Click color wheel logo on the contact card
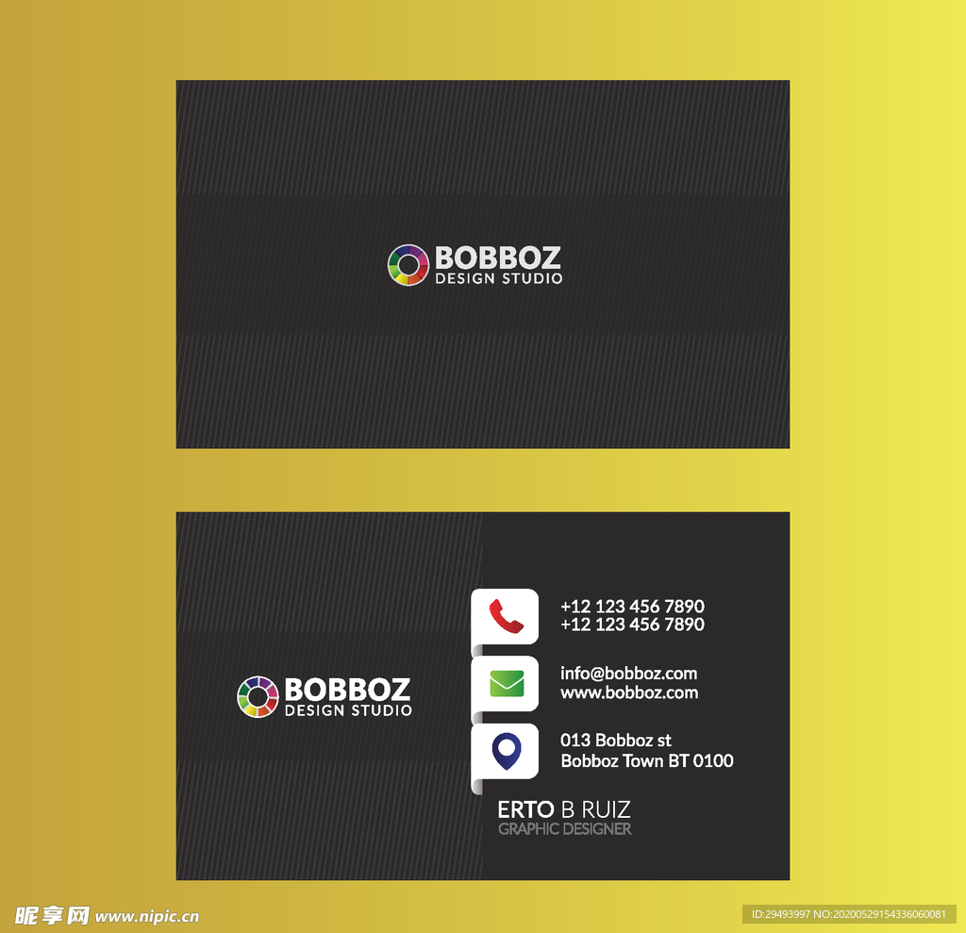 click(x=258, y=697)
